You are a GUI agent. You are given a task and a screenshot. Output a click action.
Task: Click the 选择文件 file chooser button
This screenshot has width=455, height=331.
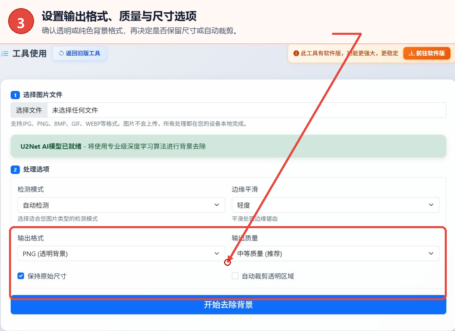click(29, 110)
